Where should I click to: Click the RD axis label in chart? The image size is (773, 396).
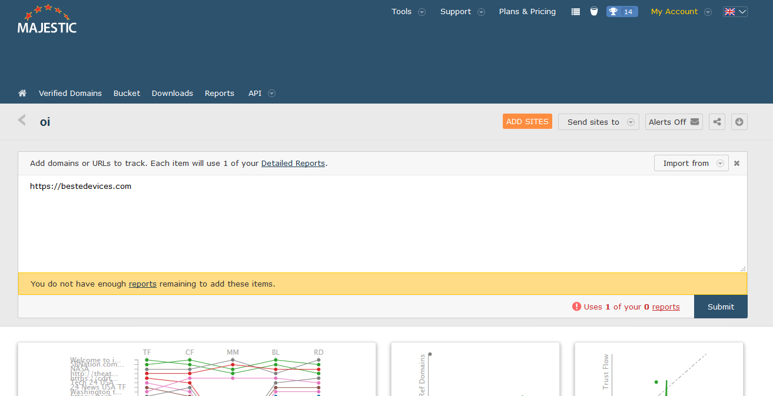coord(319,352)
